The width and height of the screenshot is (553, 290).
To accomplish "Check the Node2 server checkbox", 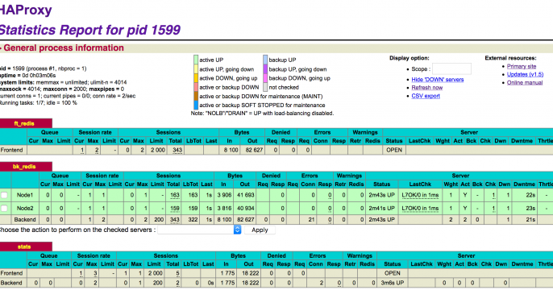I will (4, 209).
